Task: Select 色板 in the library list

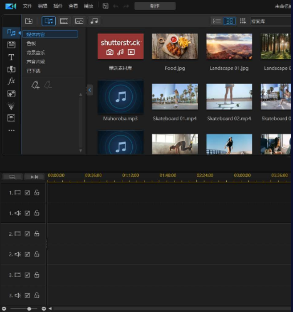Action: pos(31,44)
